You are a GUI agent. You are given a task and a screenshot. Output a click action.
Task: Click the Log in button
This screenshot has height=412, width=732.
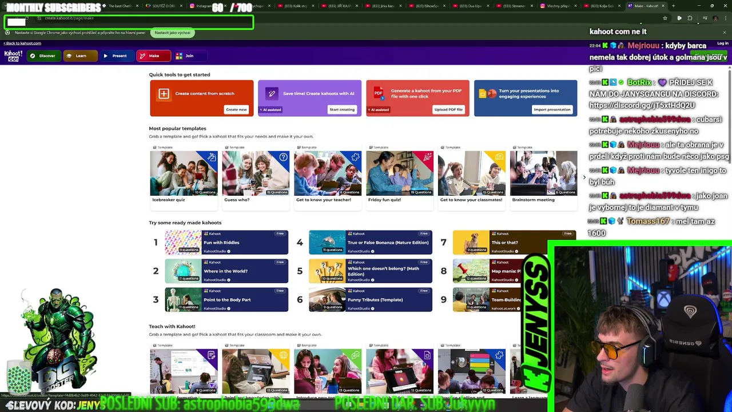pos(723,43)
